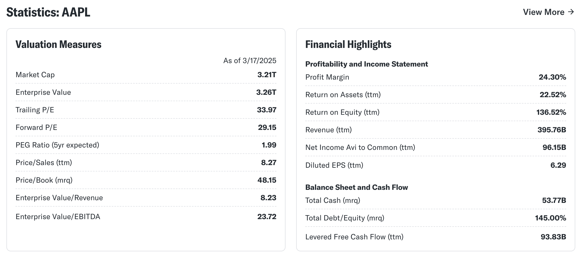Select the 53.77B total cash value

(x=554, y=200)
